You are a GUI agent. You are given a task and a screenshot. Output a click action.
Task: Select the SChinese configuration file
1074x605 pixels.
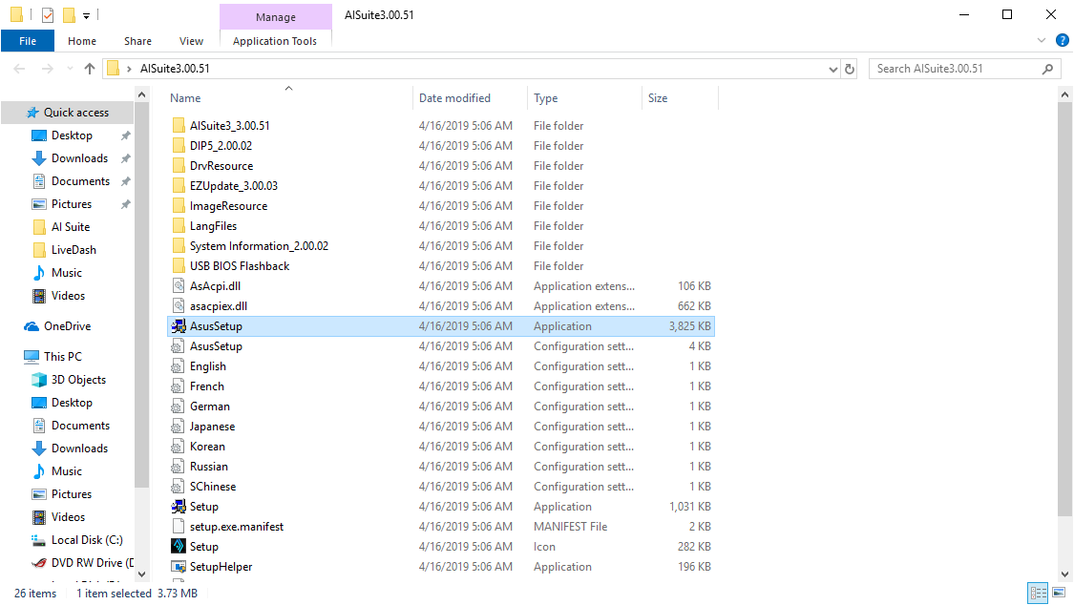pyautogui.click(x=213, y=487)
